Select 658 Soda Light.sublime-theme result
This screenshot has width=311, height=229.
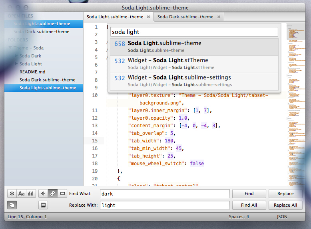click(194, 47)
